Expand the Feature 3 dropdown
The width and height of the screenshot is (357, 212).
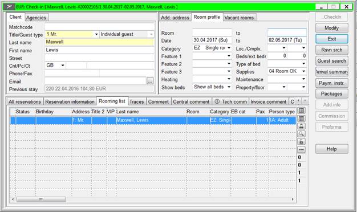point(229,71)
